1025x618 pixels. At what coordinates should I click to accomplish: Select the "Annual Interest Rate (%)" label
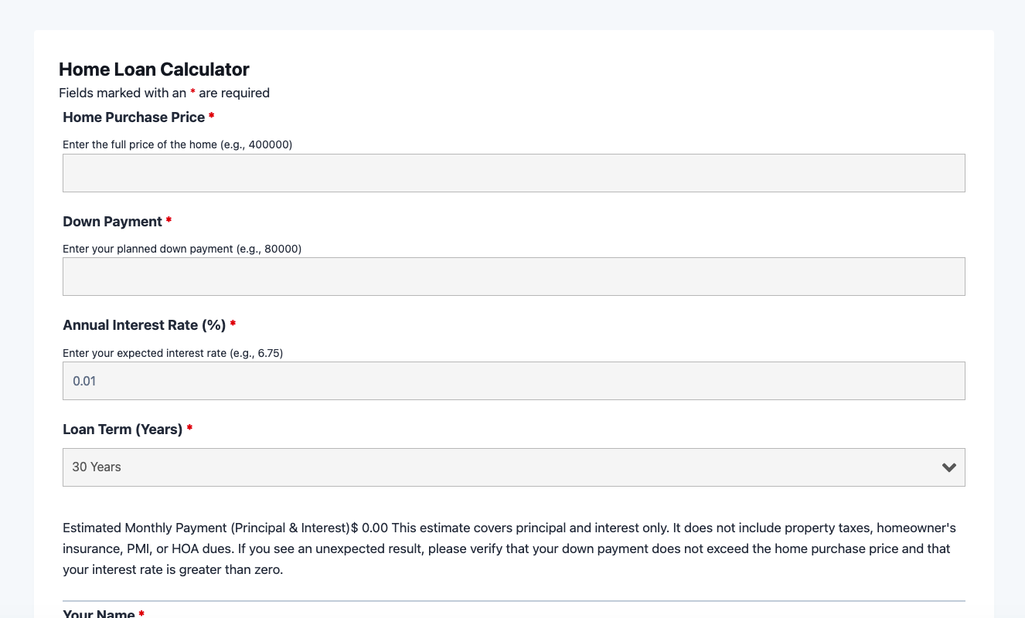(144, 325)
